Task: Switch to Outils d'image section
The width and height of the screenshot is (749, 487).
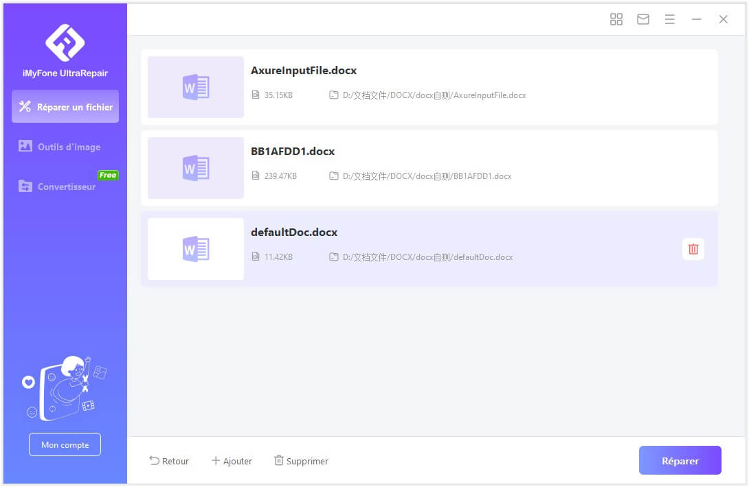Action: 65,147
